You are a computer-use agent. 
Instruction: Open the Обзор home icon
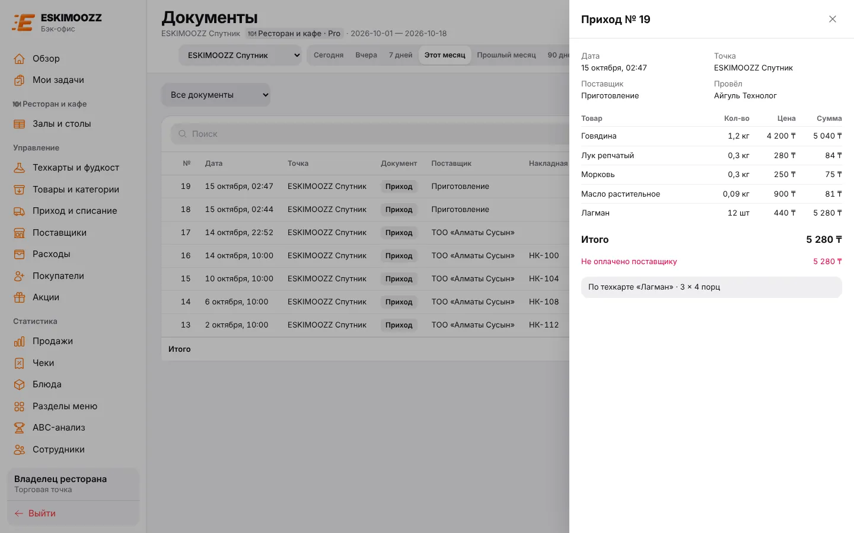[x=20, y=59]
